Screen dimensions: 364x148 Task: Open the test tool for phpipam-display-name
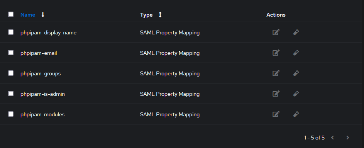[296, 32]
